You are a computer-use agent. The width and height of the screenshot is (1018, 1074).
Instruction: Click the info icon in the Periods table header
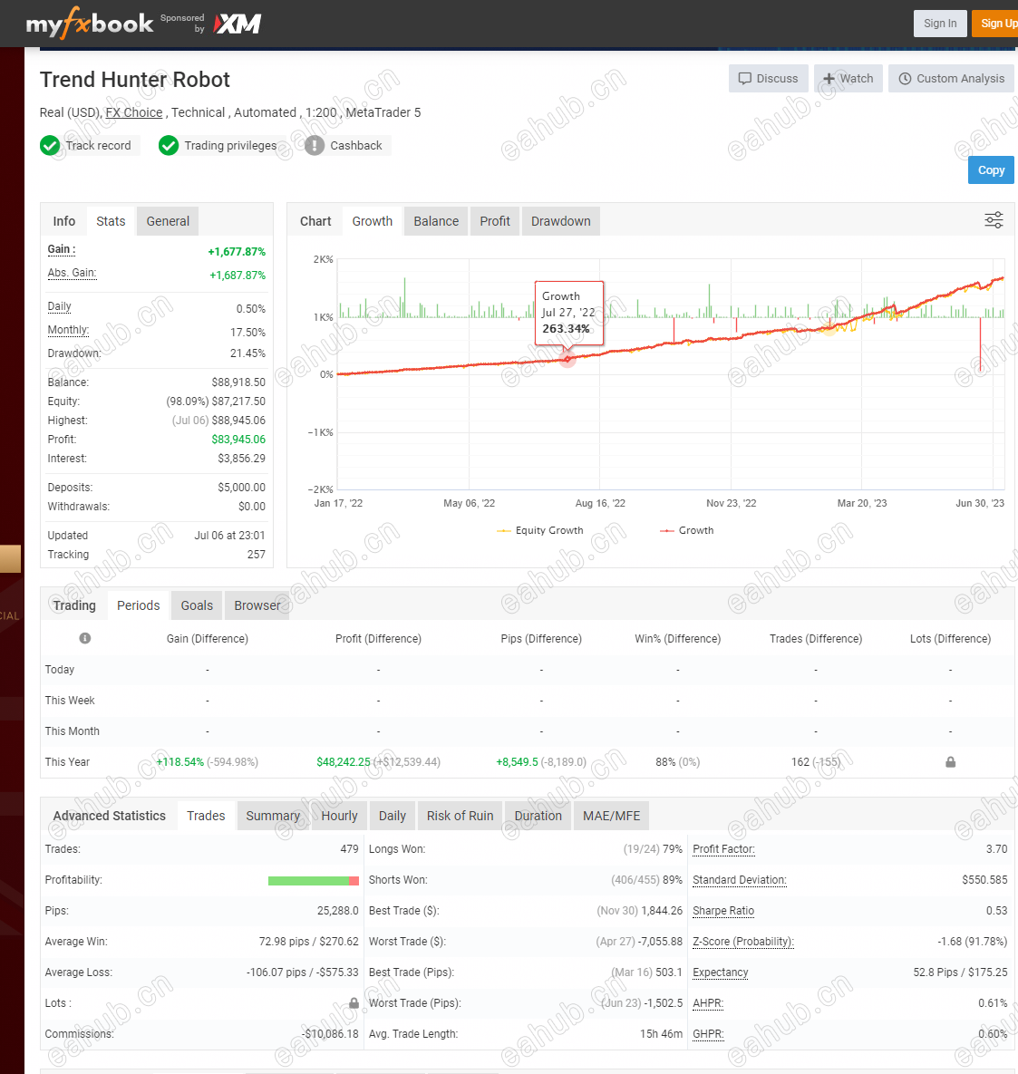85,638
